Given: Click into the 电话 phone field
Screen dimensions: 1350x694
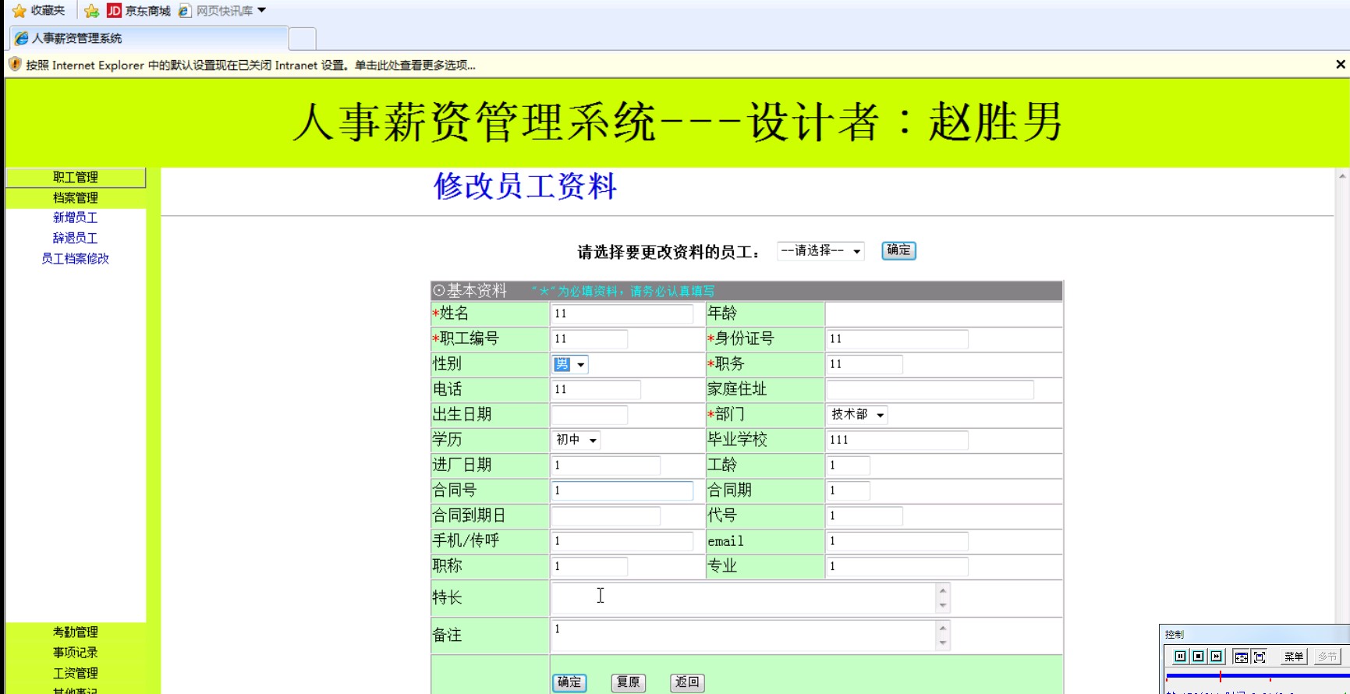Looking at the screenshot, I should (596, 389).
